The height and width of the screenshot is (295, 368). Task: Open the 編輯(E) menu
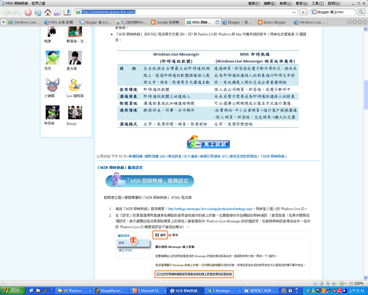270,3
